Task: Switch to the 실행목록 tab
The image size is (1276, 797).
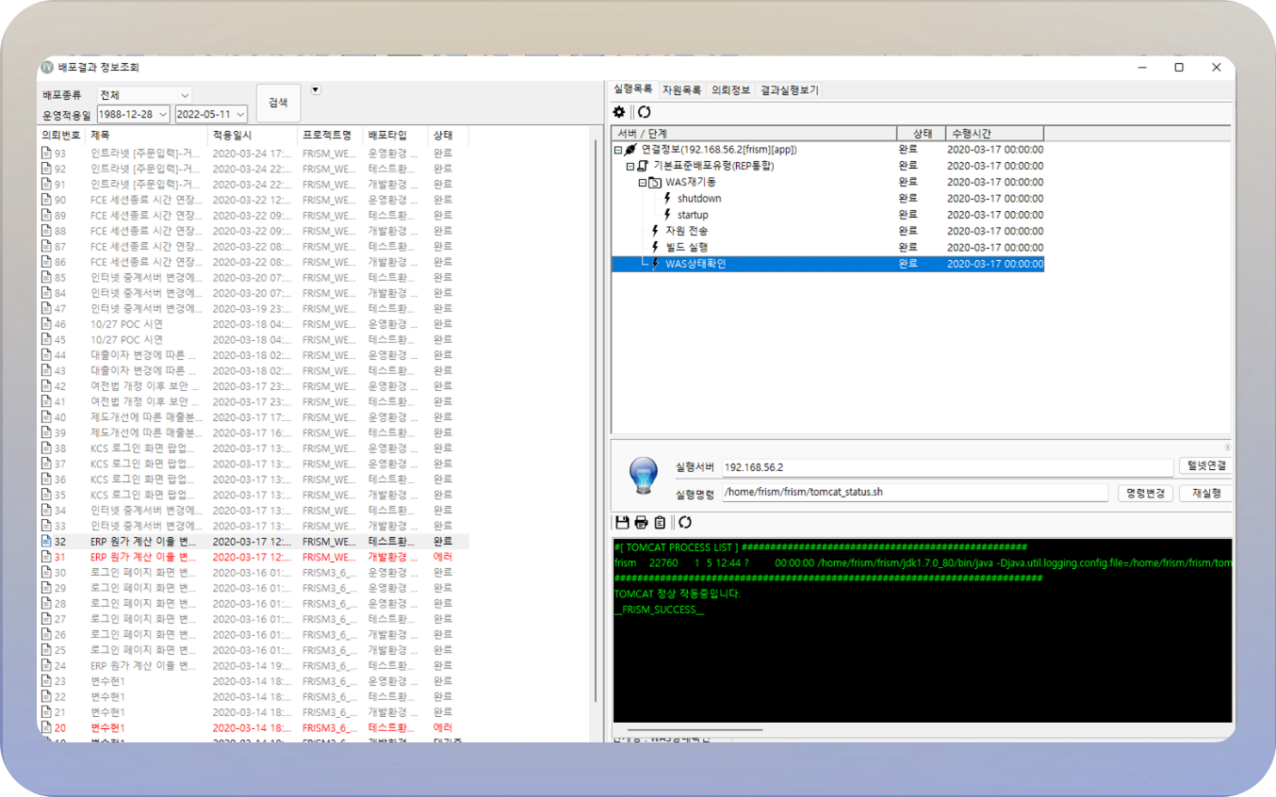Action: [x=632, y=89]
